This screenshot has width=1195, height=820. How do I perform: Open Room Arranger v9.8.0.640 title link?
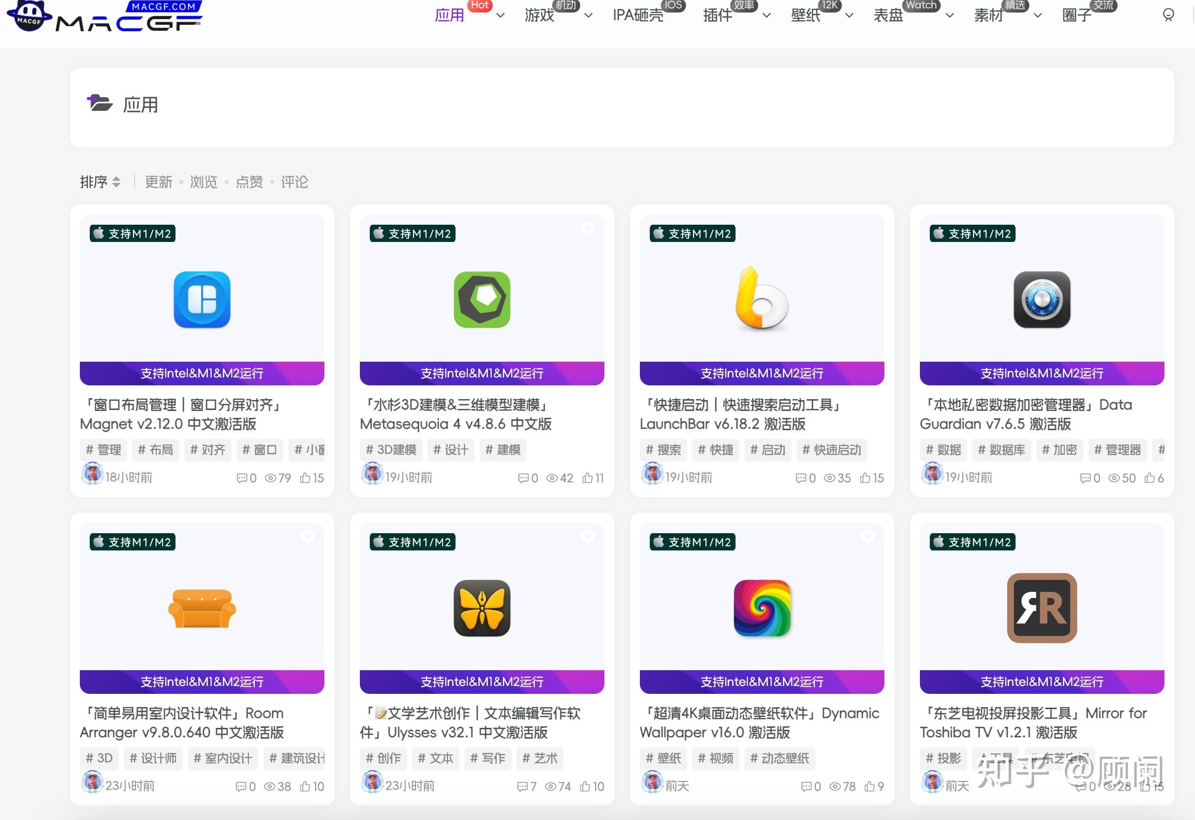click(182, 723)
